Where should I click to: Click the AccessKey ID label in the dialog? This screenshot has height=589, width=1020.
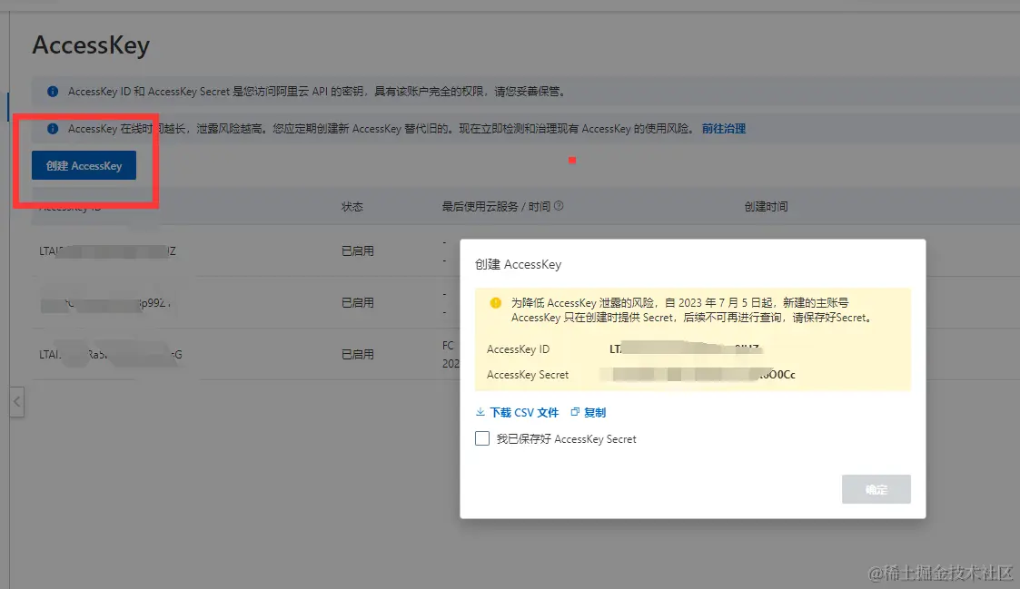coord(518,349)
